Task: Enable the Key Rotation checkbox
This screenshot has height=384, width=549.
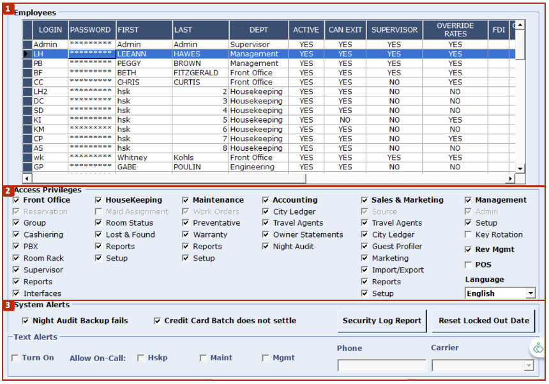Action: (x=469, y=235)
